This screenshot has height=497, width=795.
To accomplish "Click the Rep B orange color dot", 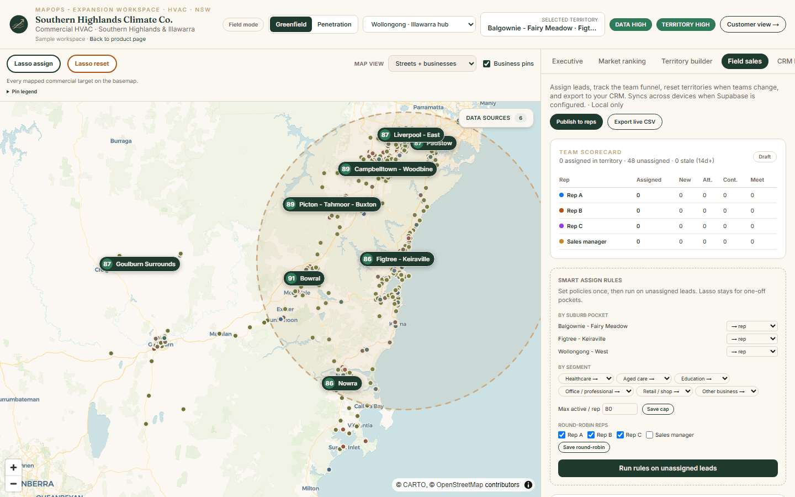I will click(561, 210).
